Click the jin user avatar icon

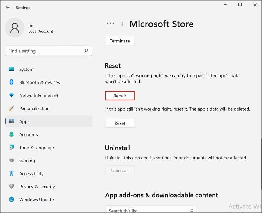click(x=15, y=28)
